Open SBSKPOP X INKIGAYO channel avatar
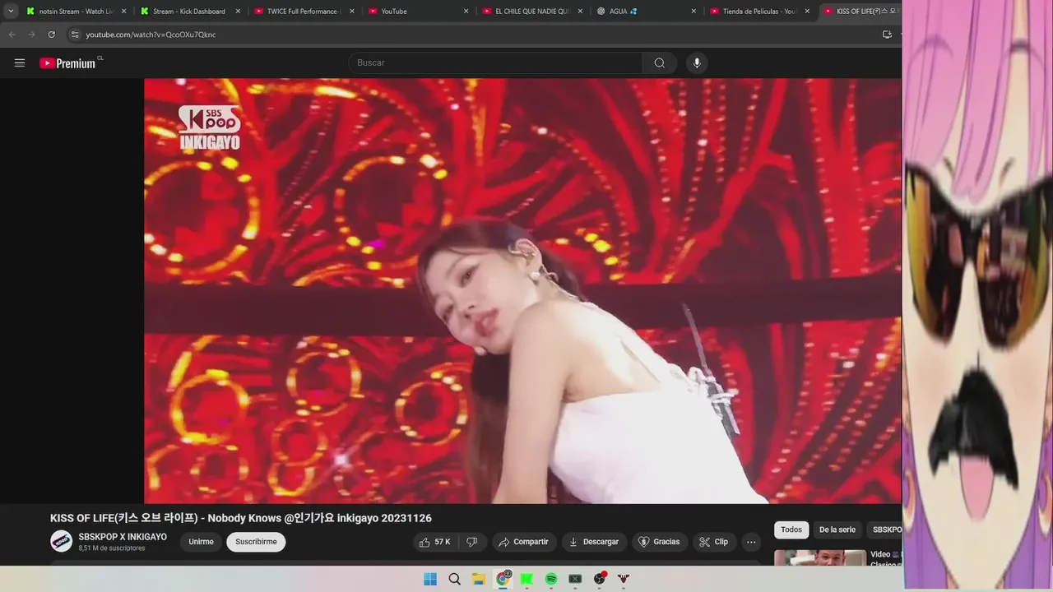Image resolution: width=1053 pixels, height=592 pixels. point(61,541)
